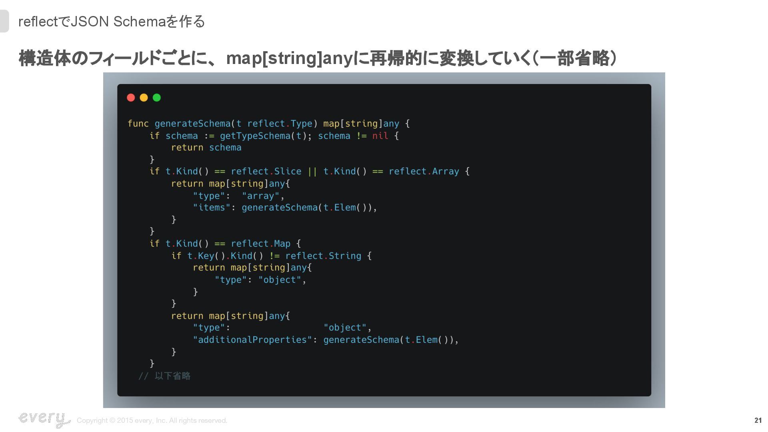Click the copyright notice text

tap(152, 420)
